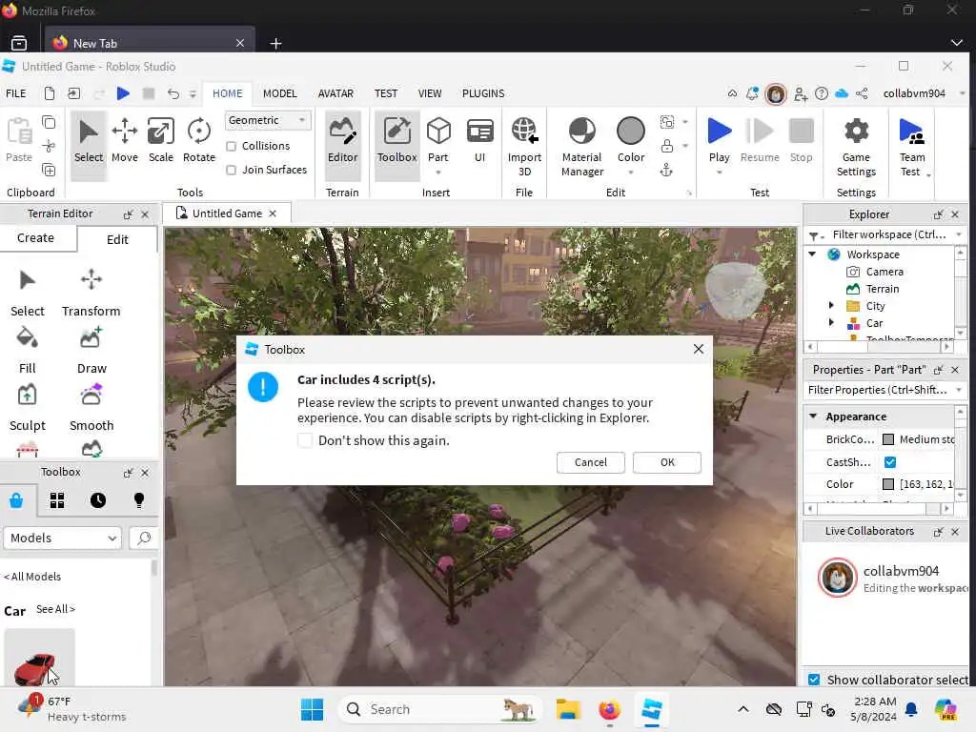976x732 pixels.
Task: Switch to the Terrain Editor Create tab
Action: (x=35, y=238)
